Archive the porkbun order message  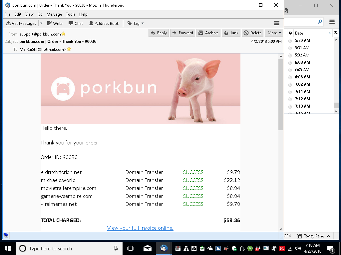click(x=208, y=33)
